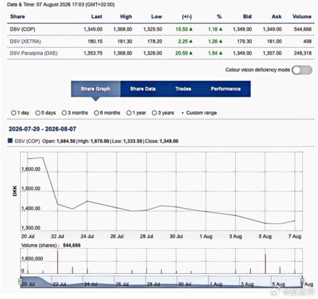This screenshot has height=299, width=318.
Task: View the Performance tab
Action: pyautogui.click(x=226, y=89)
